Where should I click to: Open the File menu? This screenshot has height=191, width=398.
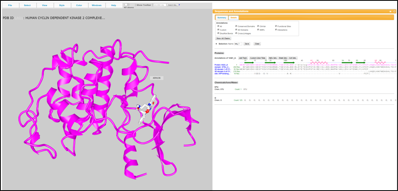pos(10,6)
